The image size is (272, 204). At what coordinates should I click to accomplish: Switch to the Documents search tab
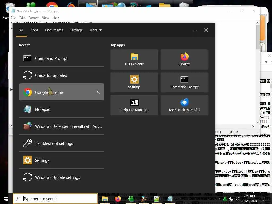54,30
